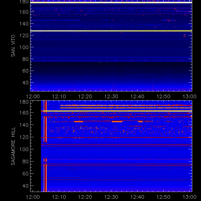Click the 40 frequency label on SAN VITO axis
The width and height of the screenshot is (201, 201).
[26, 83]
